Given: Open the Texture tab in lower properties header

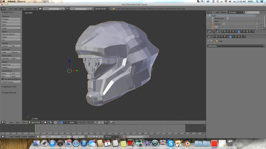Looking at the screenshot, I should (x=239, y=36).
